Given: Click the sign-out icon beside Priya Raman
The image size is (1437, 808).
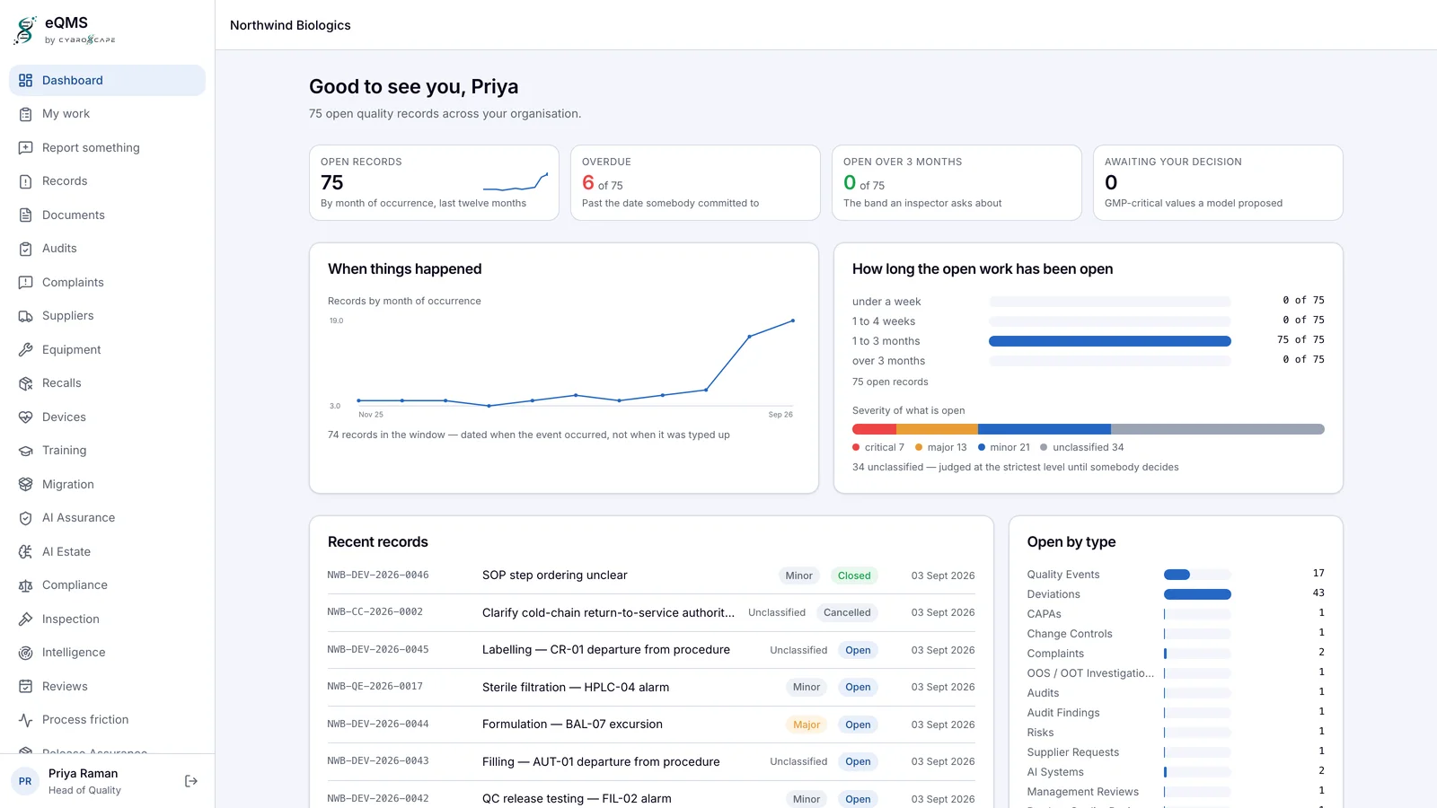Looking at the screenshot, I should [x=191, y=781].
